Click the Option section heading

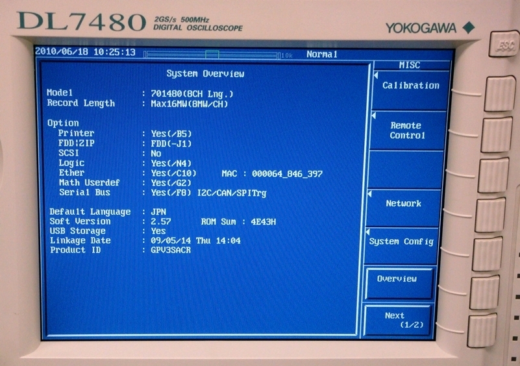coord(63,123)
